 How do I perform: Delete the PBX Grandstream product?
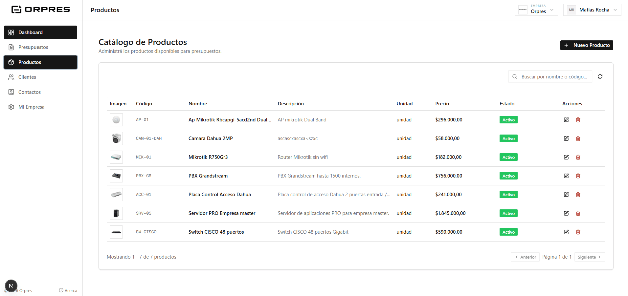578,176
